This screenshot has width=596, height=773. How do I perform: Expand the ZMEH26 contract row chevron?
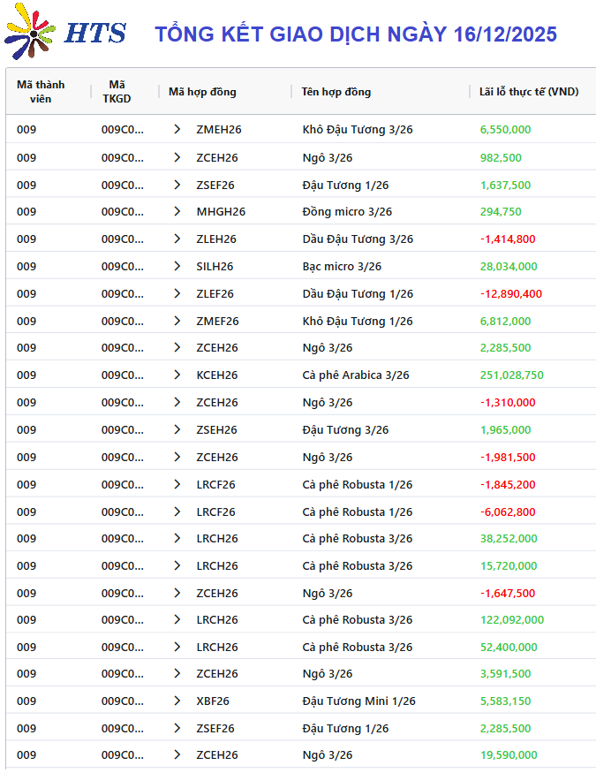177,130
